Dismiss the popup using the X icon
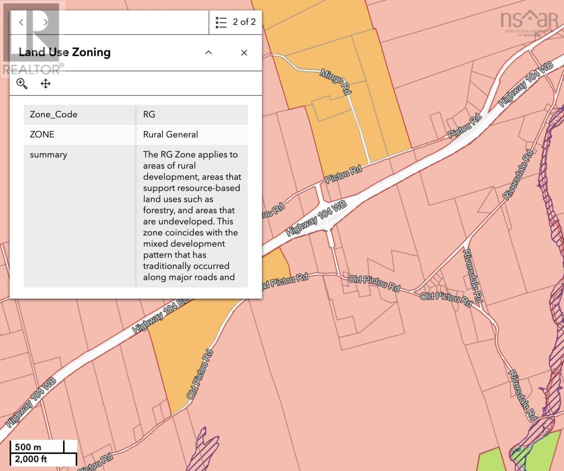This screenshot has width=564, height=471. pos(244,53)
